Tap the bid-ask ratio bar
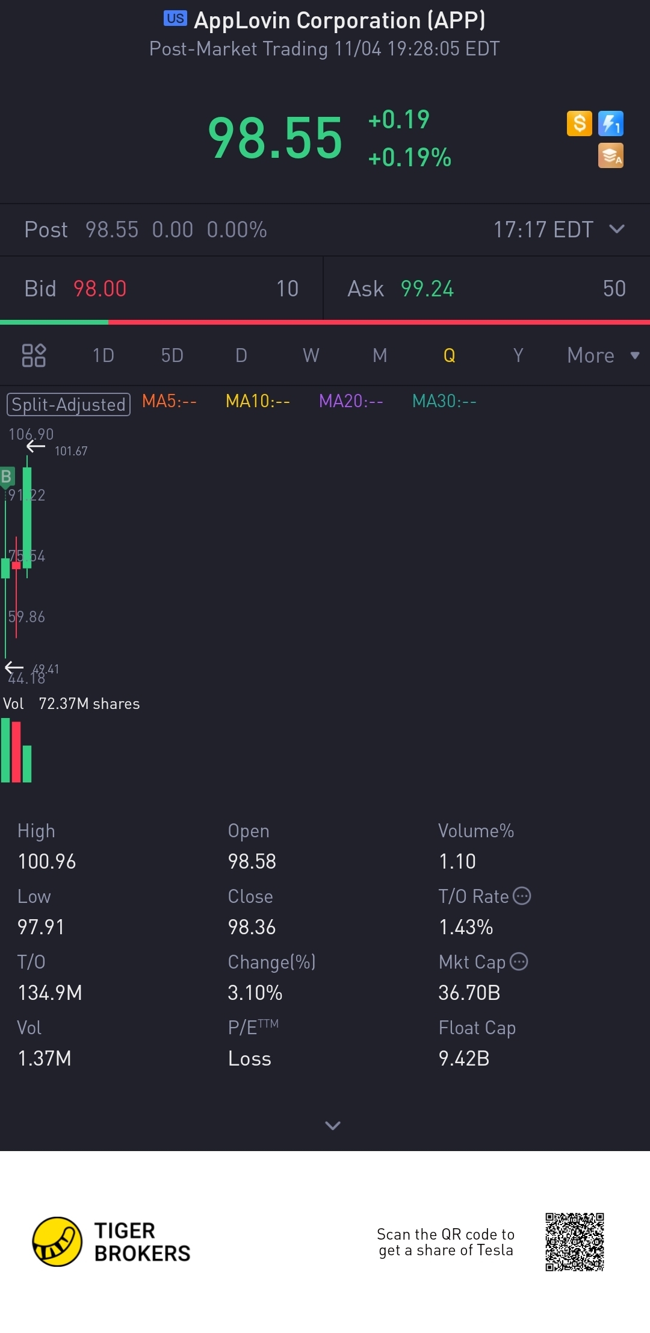This screenshot has height=1333, width=650. 325,322
